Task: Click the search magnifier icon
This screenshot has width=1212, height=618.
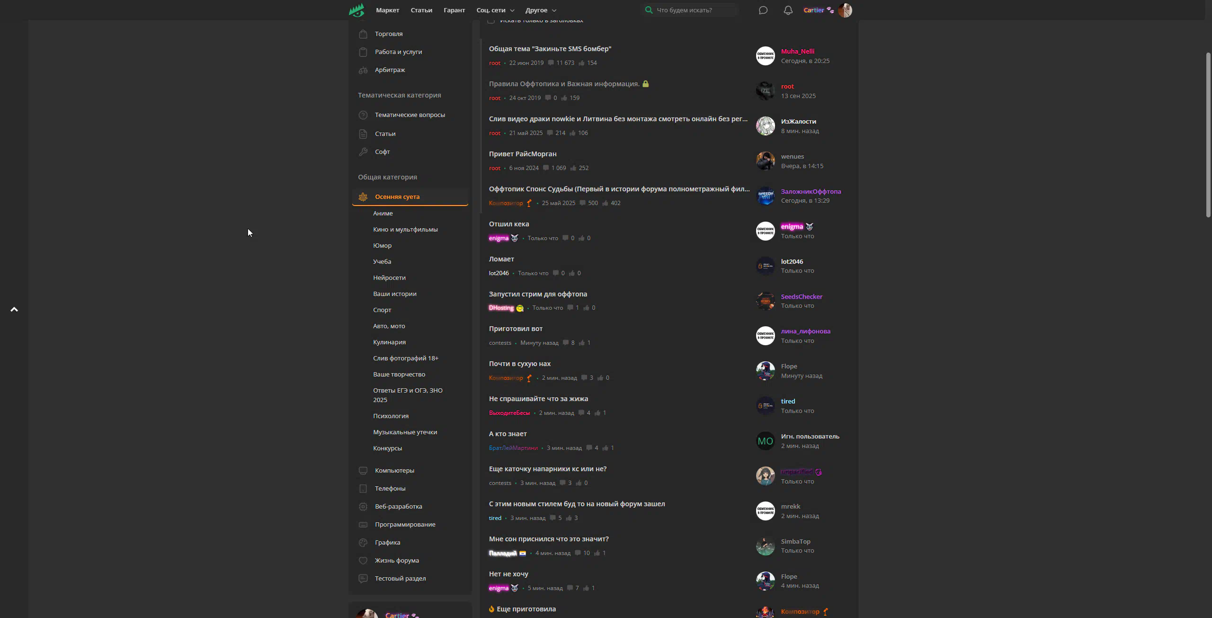Action: point(649,10)
